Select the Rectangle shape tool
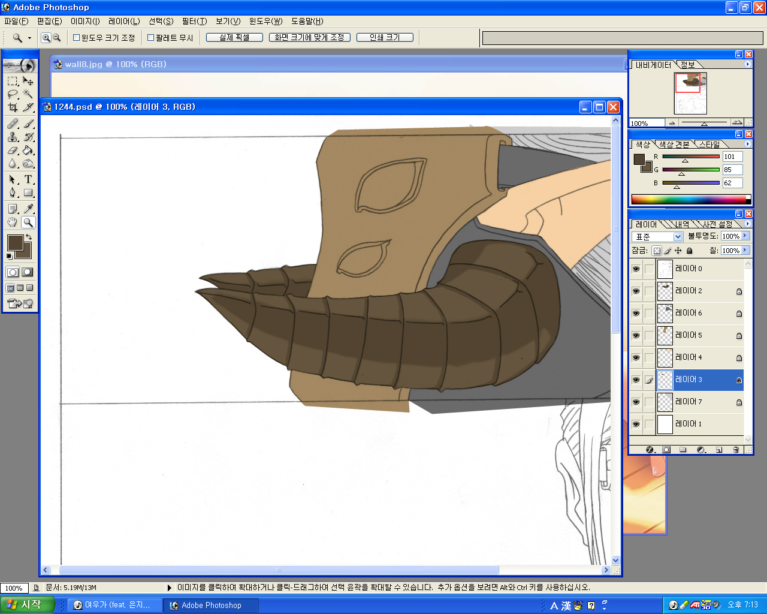The height and width of the screenshot is (614, 767). pos(28,192)
